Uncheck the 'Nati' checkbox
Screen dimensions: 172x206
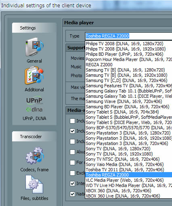click(72, 194)
